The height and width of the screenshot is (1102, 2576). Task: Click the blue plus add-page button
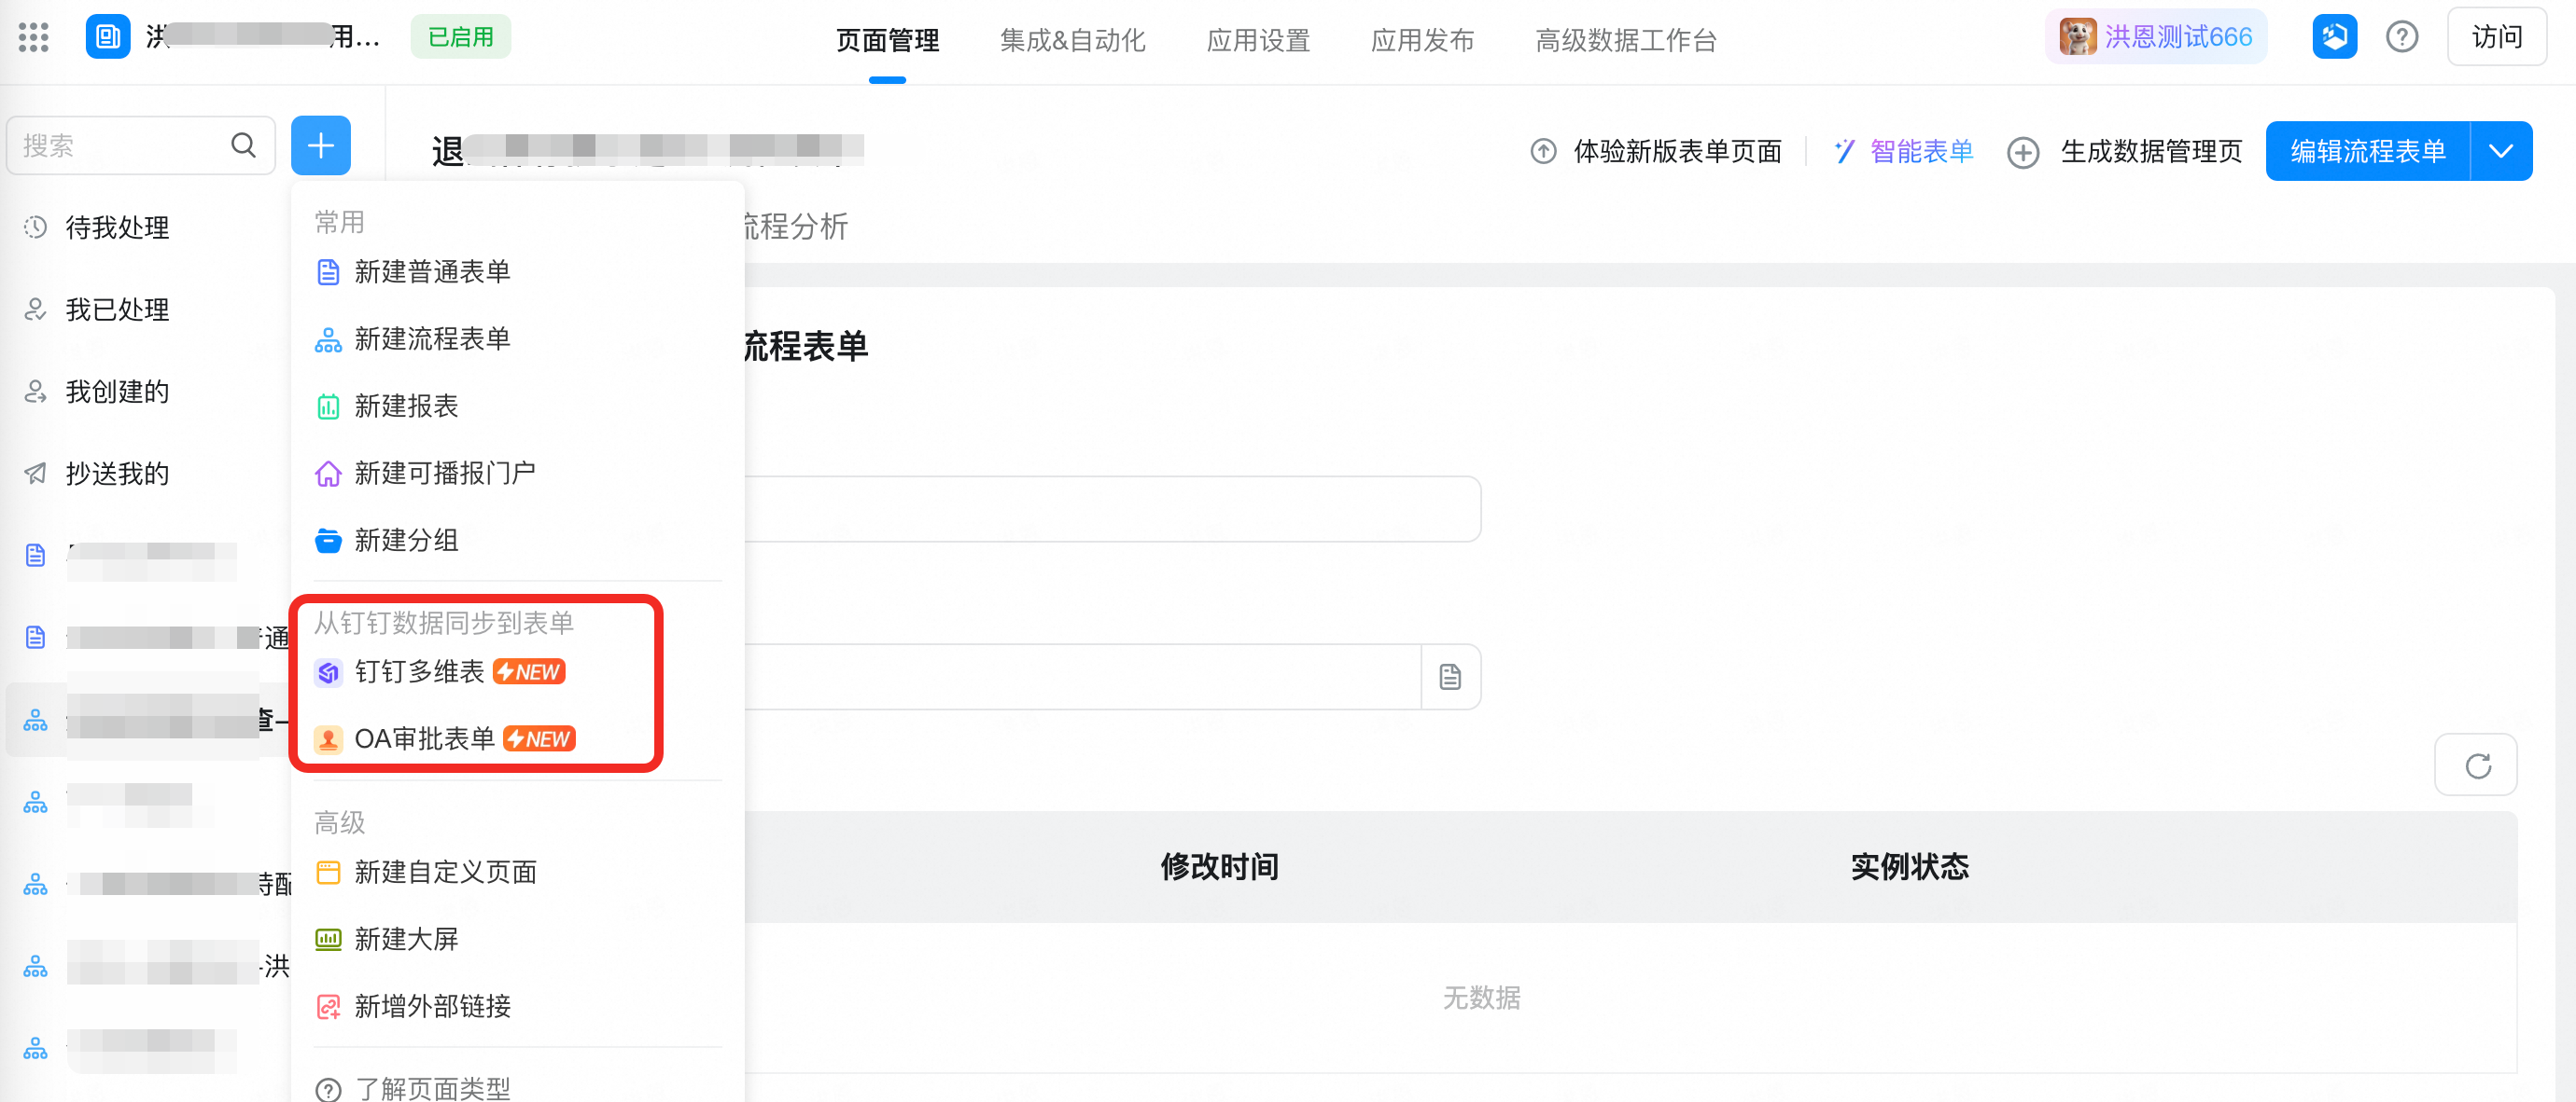(320, 145)
